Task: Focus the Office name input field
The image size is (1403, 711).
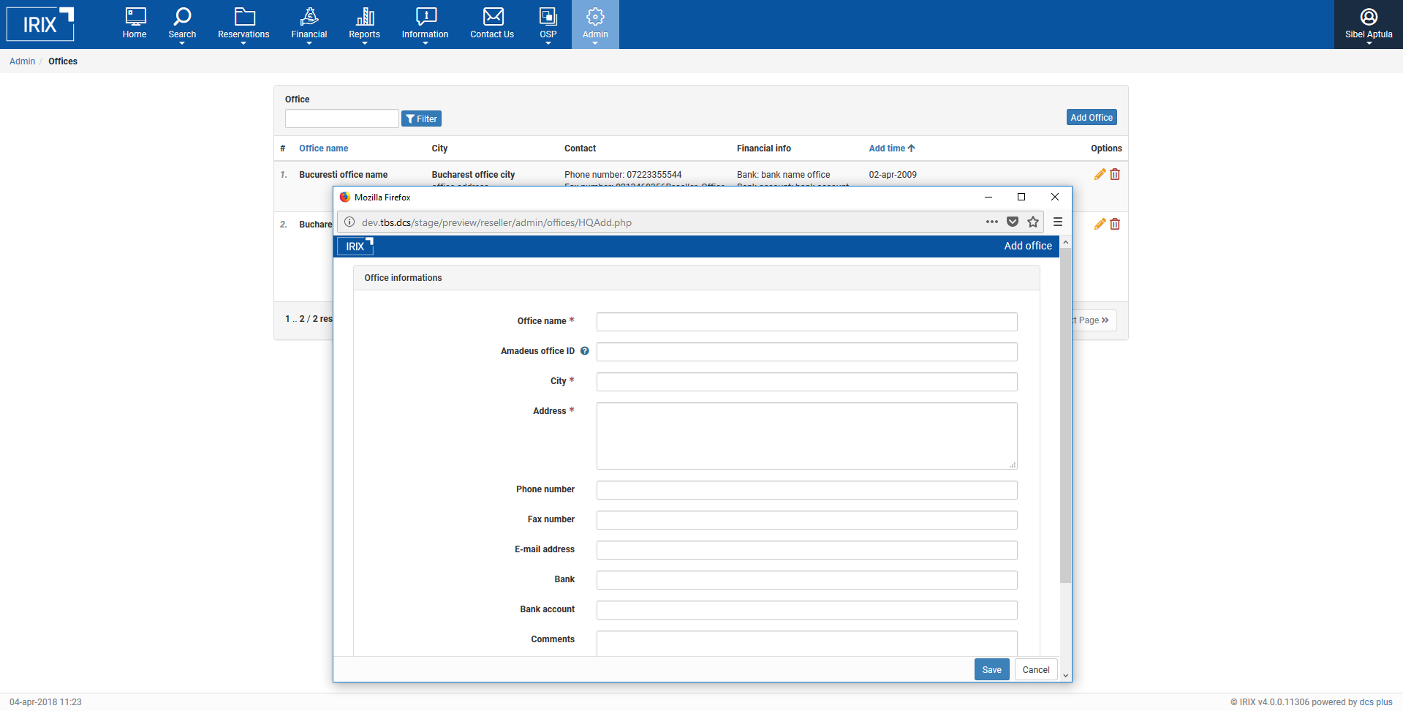Action: click(x=806, y=322)
